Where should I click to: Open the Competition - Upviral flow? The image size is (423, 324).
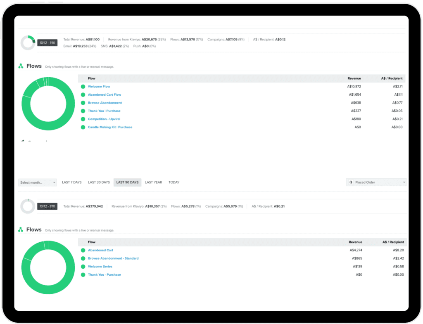[x=104, y=119]
